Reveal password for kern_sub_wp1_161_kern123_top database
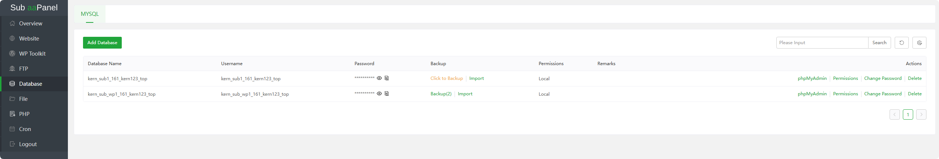 pos(379,93)
